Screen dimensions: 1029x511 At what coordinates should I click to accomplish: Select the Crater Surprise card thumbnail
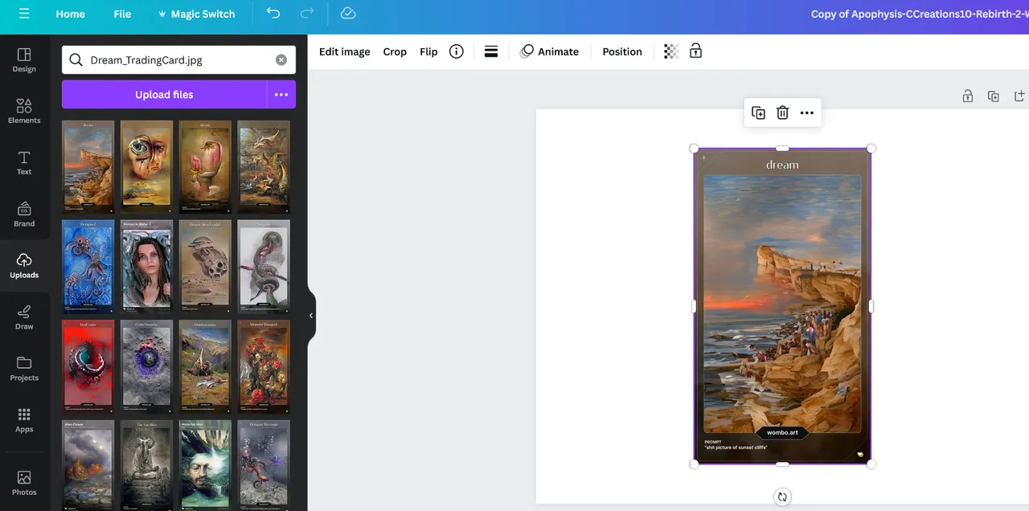click(146, 366)
